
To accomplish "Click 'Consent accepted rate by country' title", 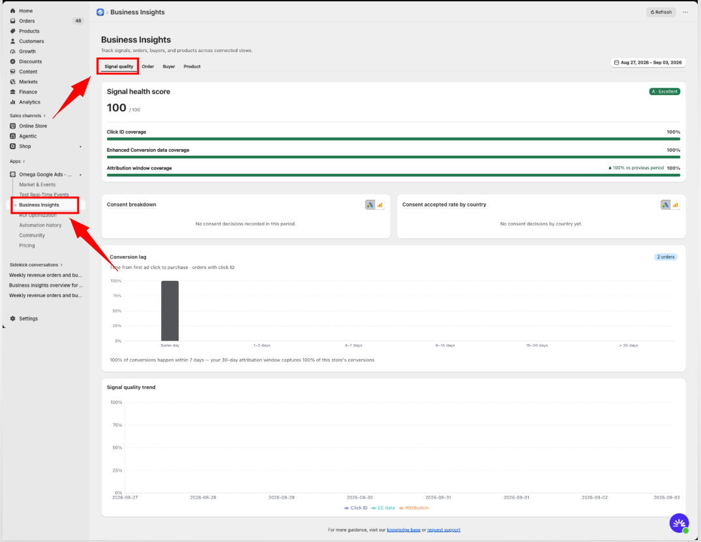I will point(444,205).
